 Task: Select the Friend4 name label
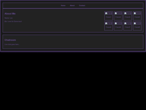point(137,17)
